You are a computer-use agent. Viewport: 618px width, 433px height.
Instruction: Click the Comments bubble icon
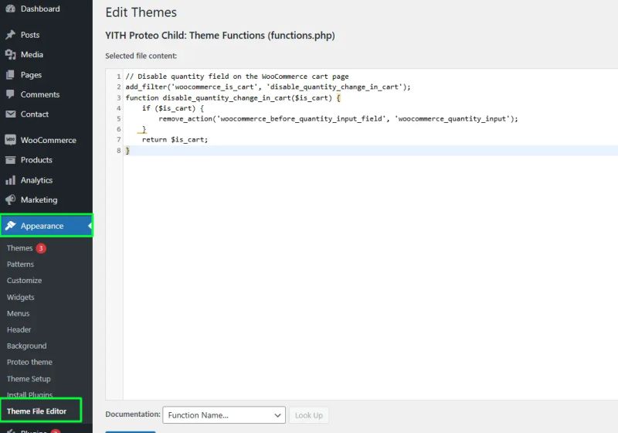point(11,94)
